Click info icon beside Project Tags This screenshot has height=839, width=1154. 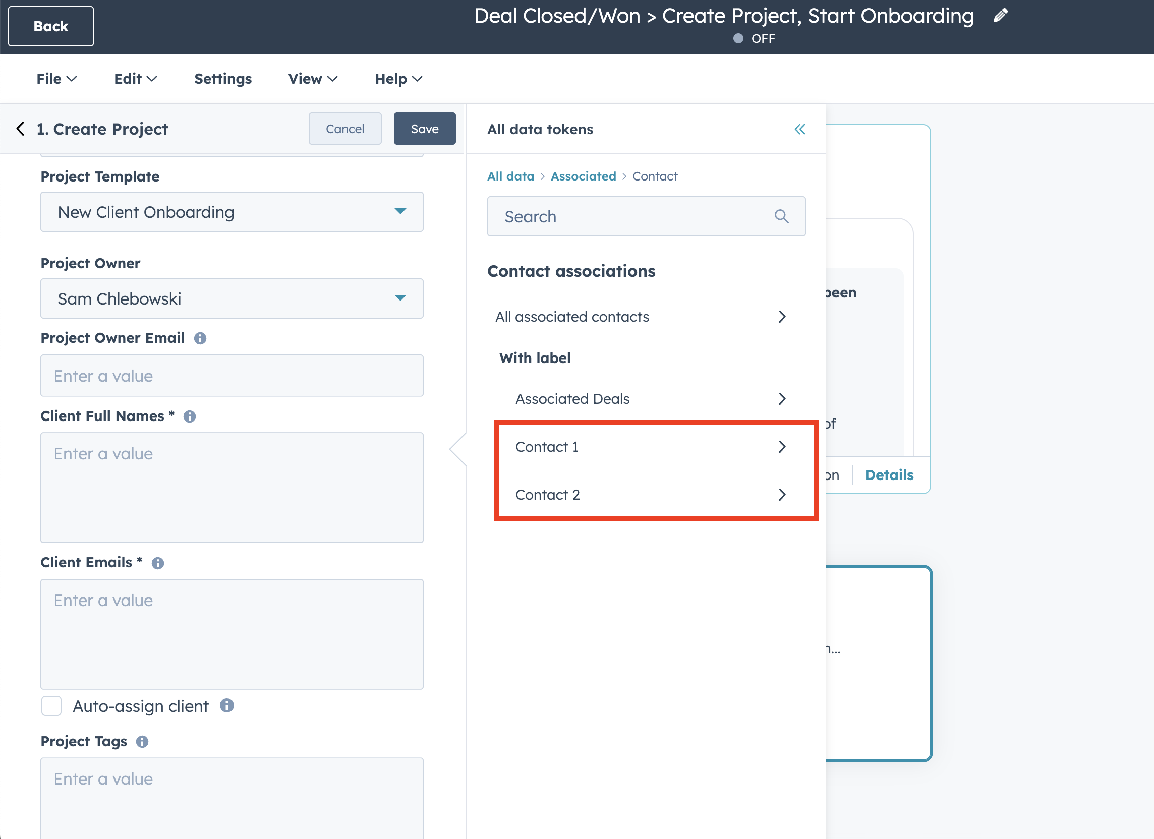[142, 742]
